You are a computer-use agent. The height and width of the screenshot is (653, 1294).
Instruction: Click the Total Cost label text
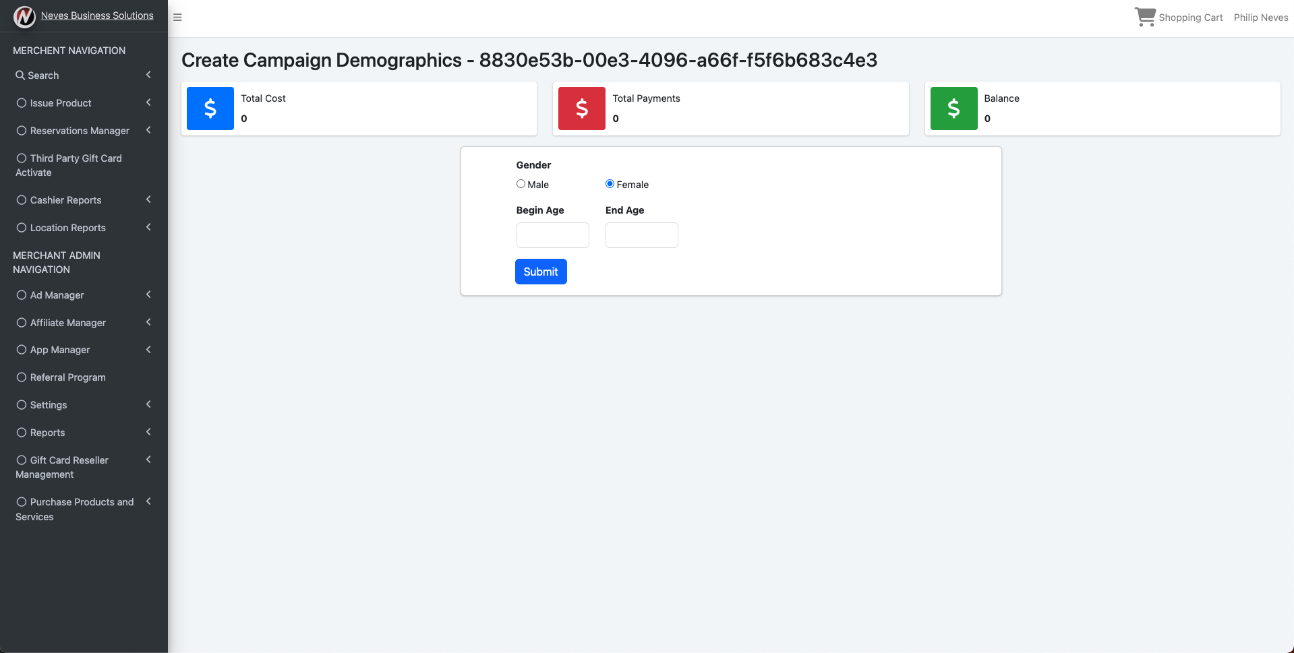pos(264,98)
